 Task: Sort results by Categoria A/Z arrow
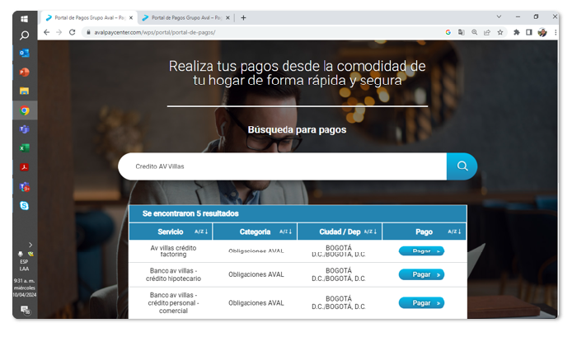tap(284, 232)
